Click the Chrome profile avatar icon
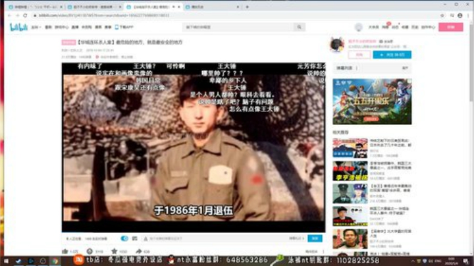This screenshot has width=474, height=266. point(460,15)
